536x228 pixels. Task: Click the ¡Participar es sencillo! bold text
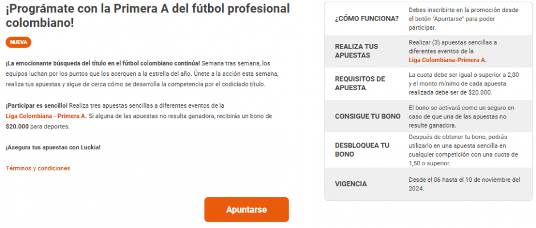point(36,105)
